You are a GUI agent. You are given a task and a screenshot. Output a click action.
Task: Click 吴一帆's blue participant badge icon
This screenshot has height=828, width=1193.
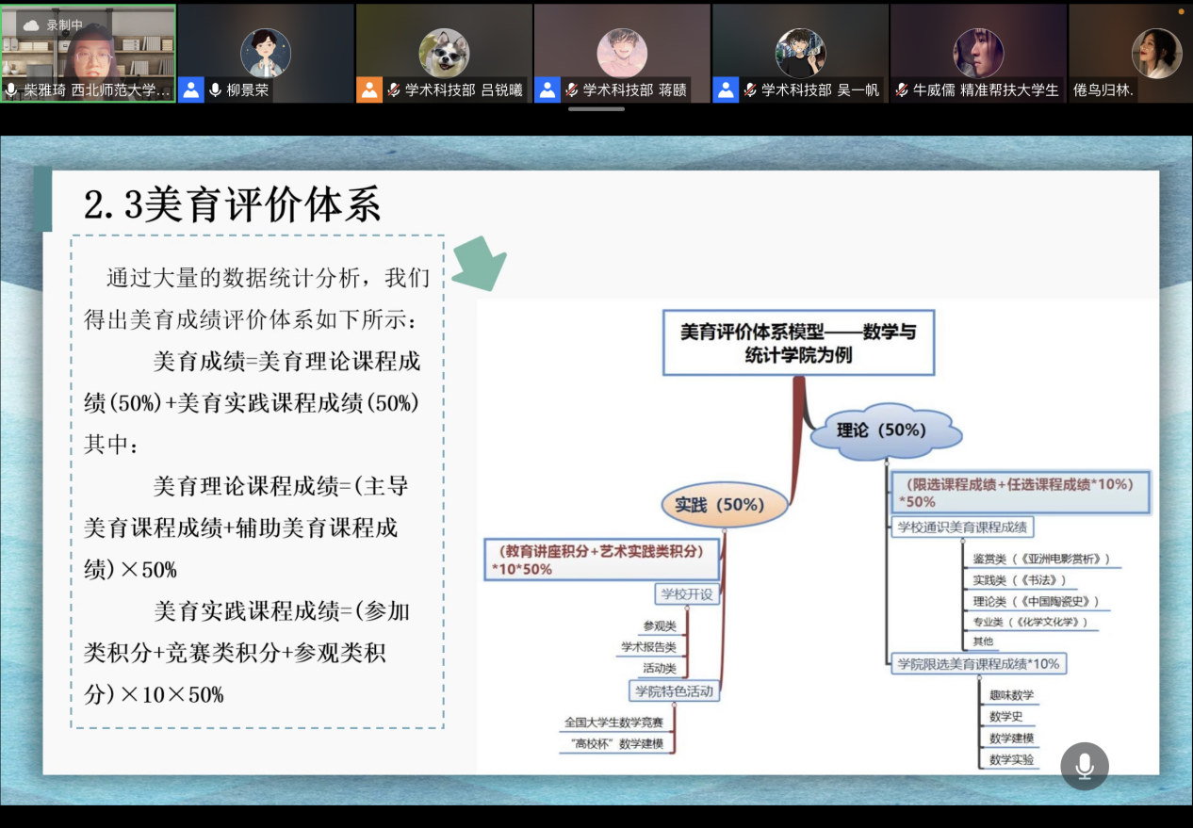click(726, 90)
